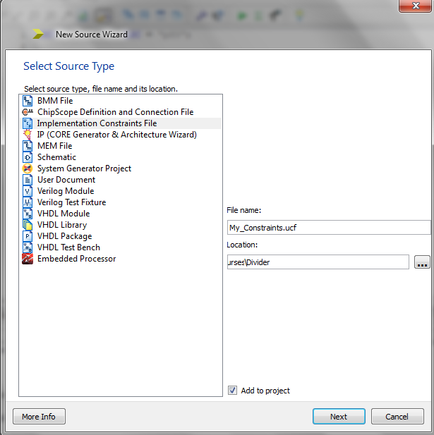Click the System Generator Project icon
Viewport: 434px width, 435px height.
click(28, 169)
